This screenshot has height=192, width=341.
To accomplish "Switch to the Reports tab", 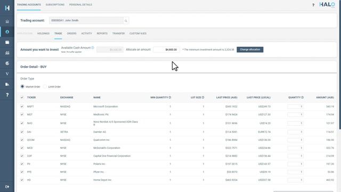I will pos(102,34).
